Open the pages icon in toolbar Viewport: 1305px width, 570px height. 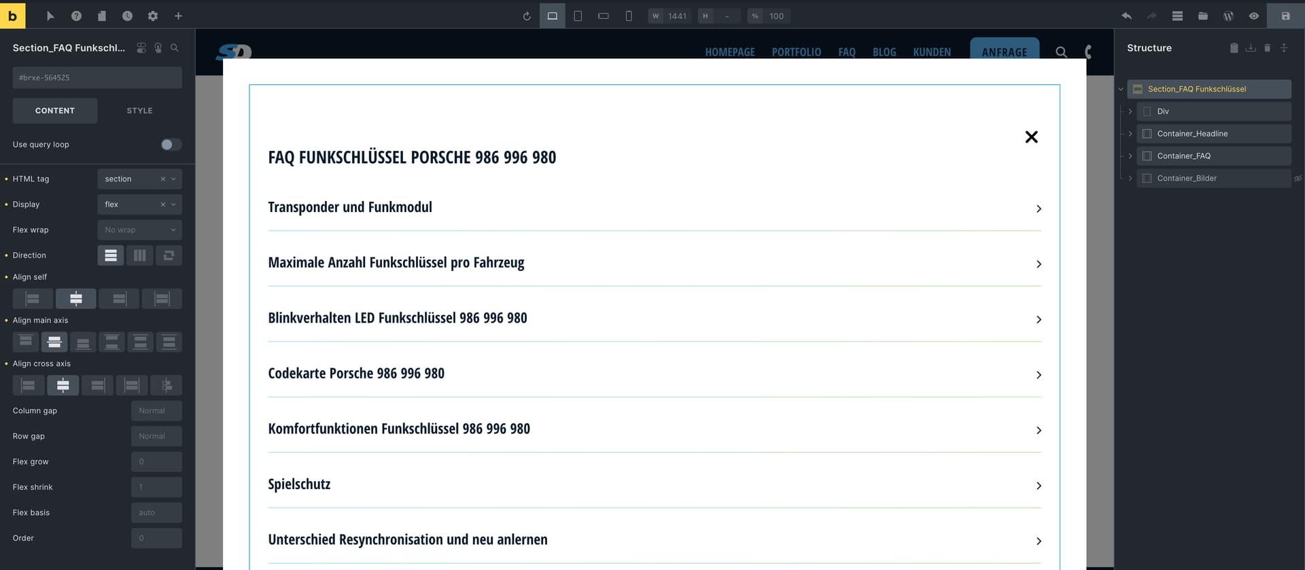[x=102, y=16]
